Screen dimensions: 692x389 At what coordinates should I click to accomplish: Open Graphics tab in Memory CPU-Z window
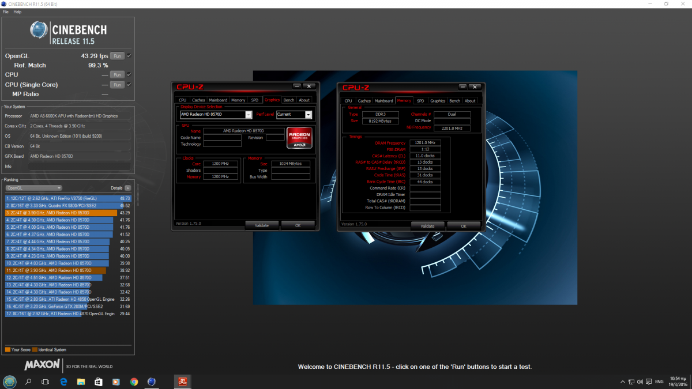(438, 101)
